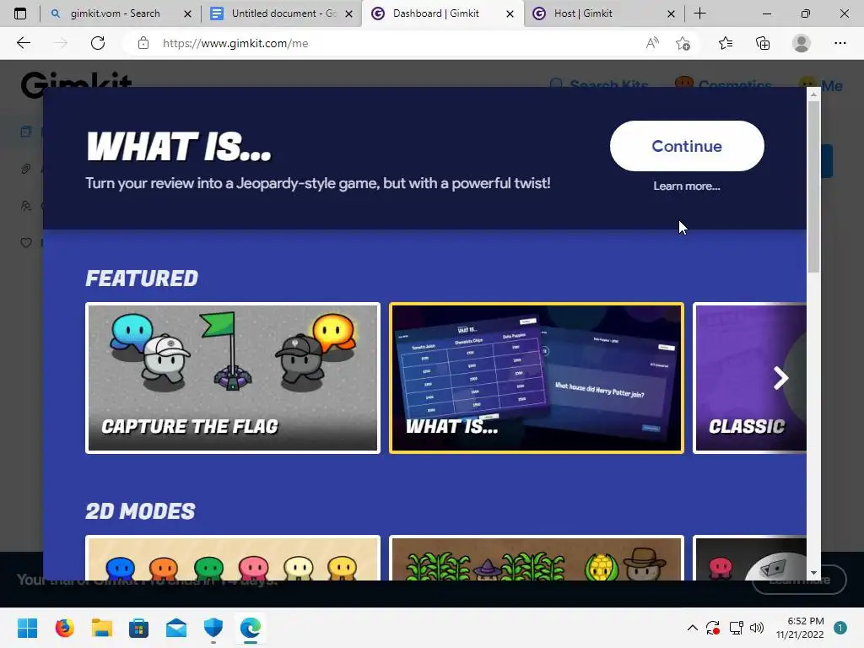Switch to the Untitled document tab
Image resolution: width=864 pixels, height=648 pixels.
(x=283, y=13)
